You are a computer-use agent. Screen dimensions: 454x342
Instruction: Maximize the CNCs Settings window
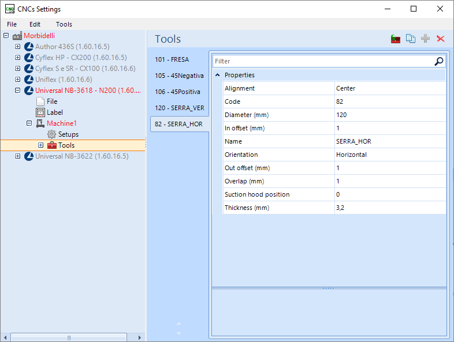point(414,9)
